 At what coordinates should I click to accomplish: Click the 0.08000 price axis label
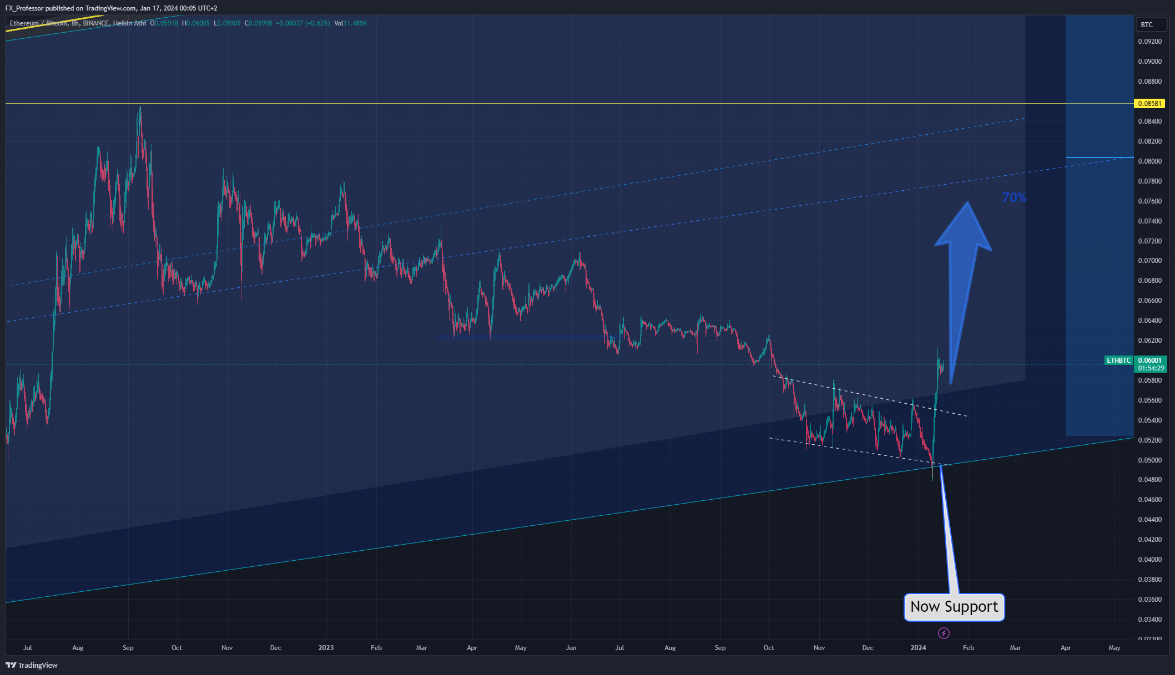[x=1149, y=161]
